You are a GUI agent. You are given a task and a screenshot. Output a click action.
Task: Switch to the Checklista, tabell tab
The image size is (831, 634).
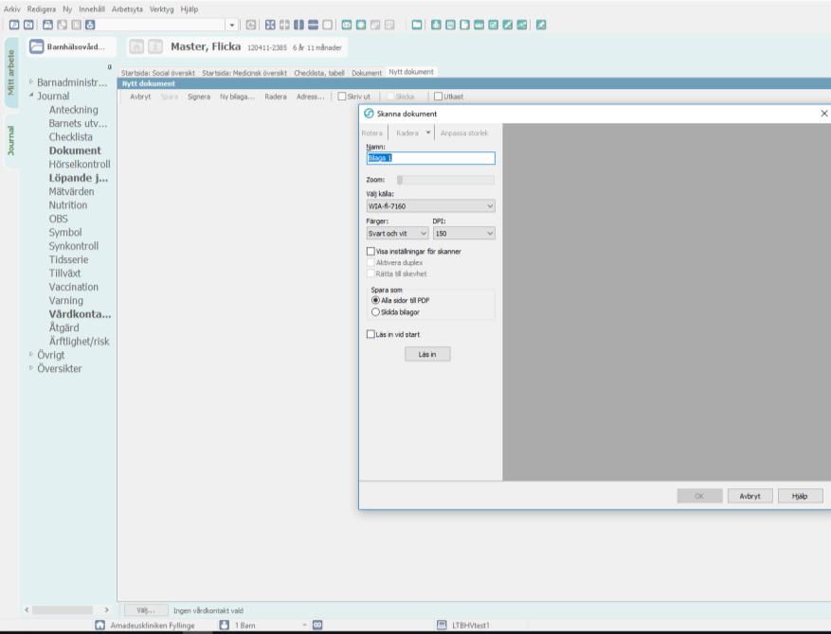(x=319, y=73)
